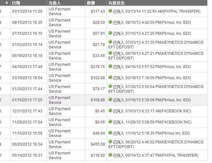Click the 06/19/2013 16:18 date cell
Viewport: 212px width, 163px height.
27,56
